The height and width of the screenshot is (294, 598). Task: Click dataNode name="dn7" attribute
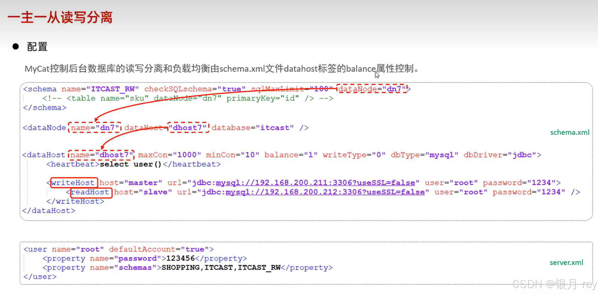click(95, 128)
